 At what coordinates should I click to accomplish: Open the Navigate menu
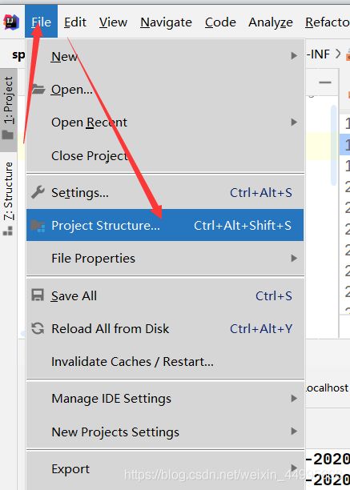click(x=166, y=22)
